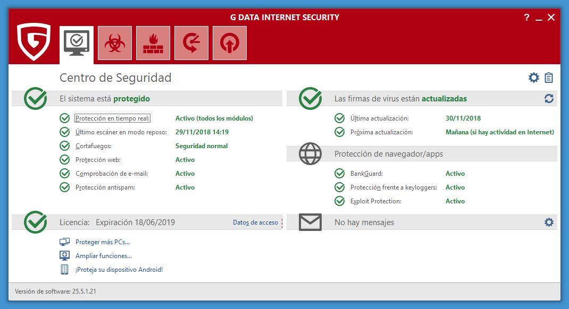Open Próxima actualización options

click(381, 132)
